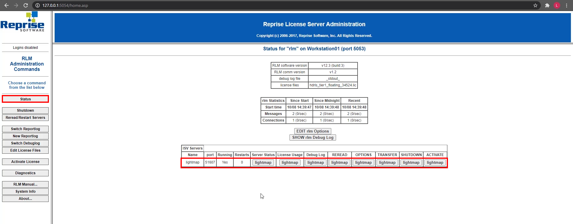Open the Chrome profile avatar
This screenshot has height=224, width=573.
[x=557, y=5]
